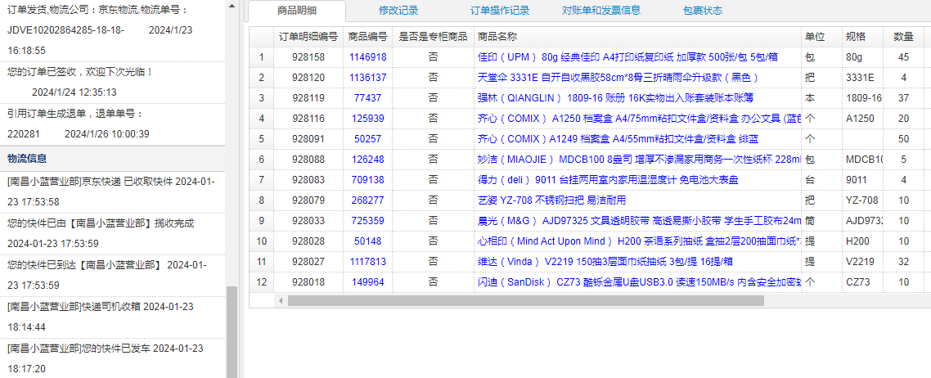Select the 快递司机收箱 logistics entry
Viewport: 931px width, 378px height.
(112, 317)
